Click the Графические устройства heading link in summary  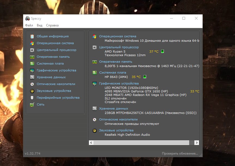[x=119, y=83]
